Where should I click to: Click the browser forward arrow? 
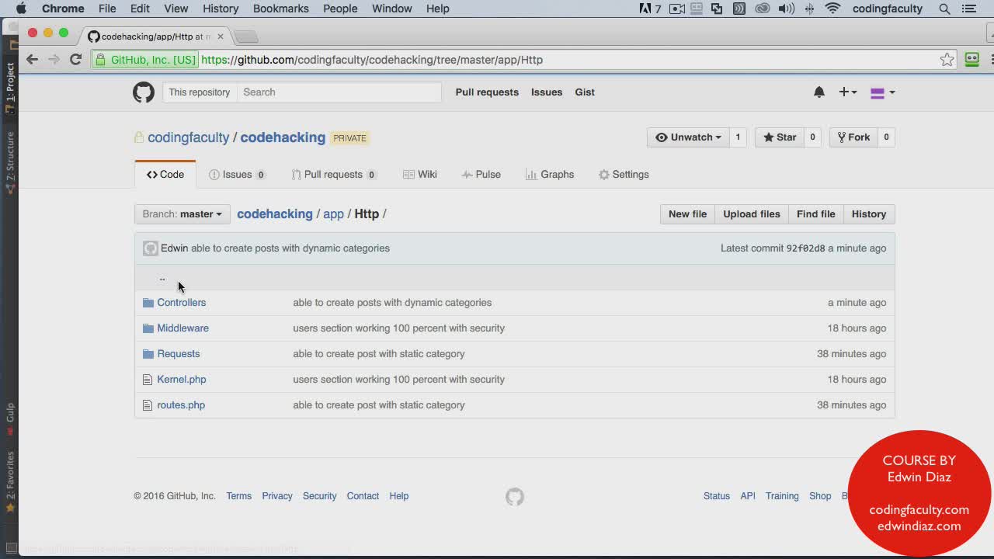(54, 60)
